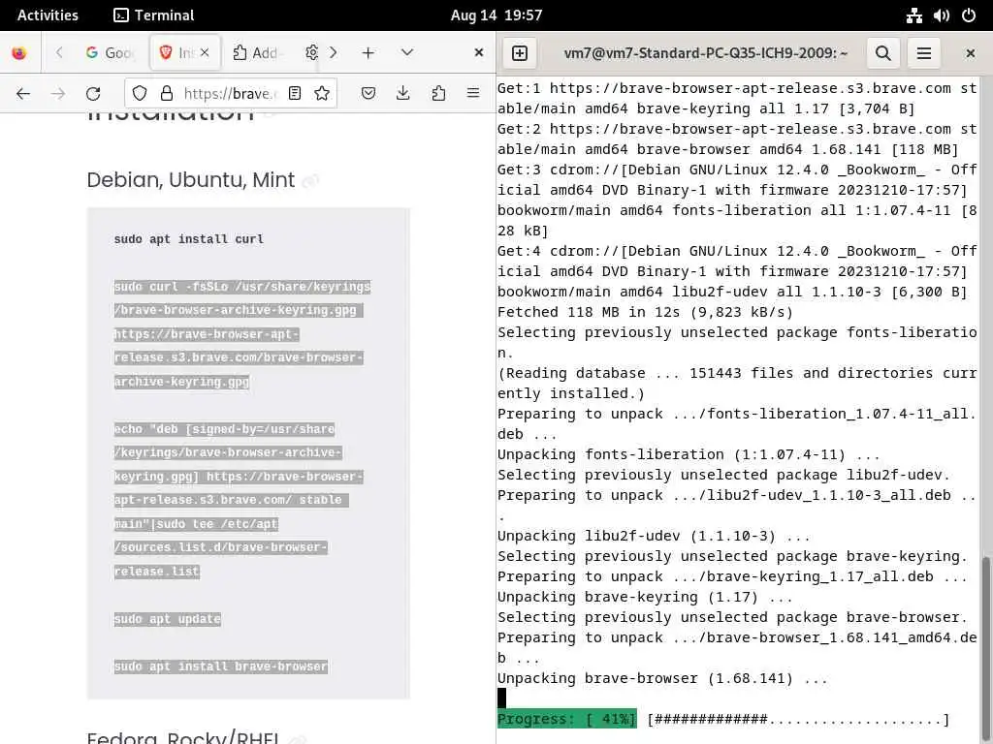Open the tracking protection shield icon
This screenshot has height=744, width=993.
pos(140,94)
